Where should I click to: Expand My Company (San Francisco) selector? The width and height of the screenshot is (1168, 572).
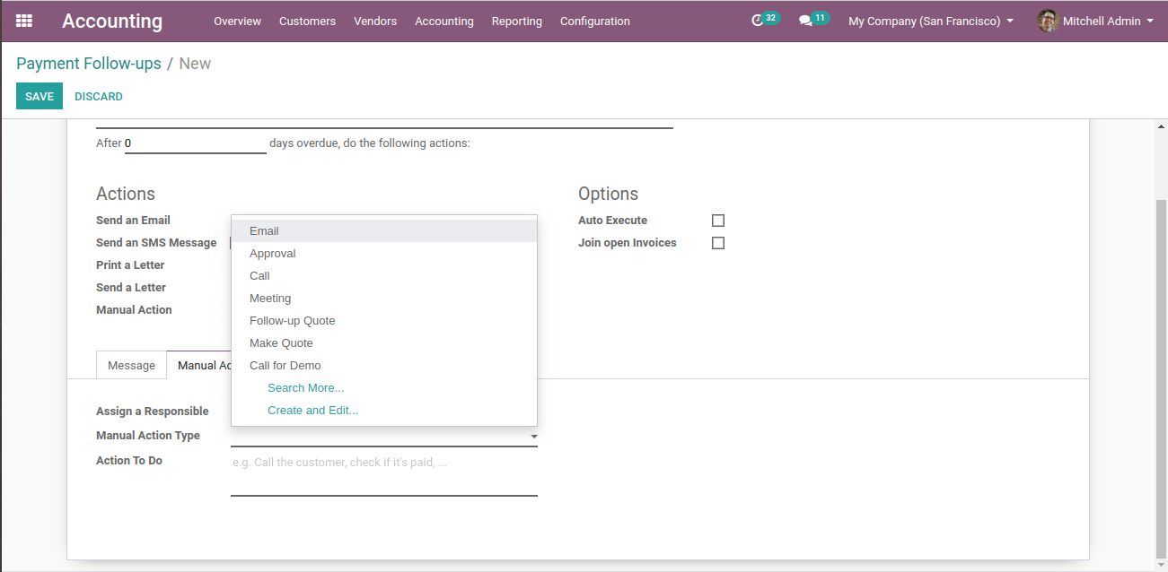(x=931, y=21)
